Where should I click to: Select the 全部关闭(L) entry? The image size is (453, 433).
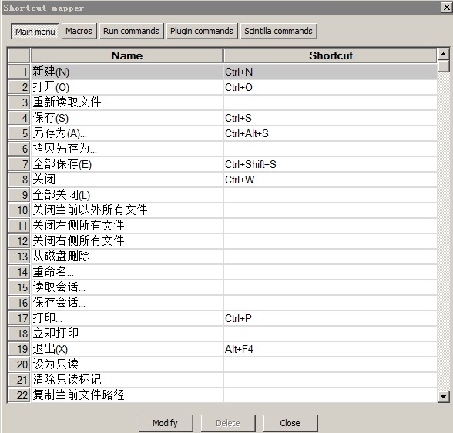tap(127, 195)
